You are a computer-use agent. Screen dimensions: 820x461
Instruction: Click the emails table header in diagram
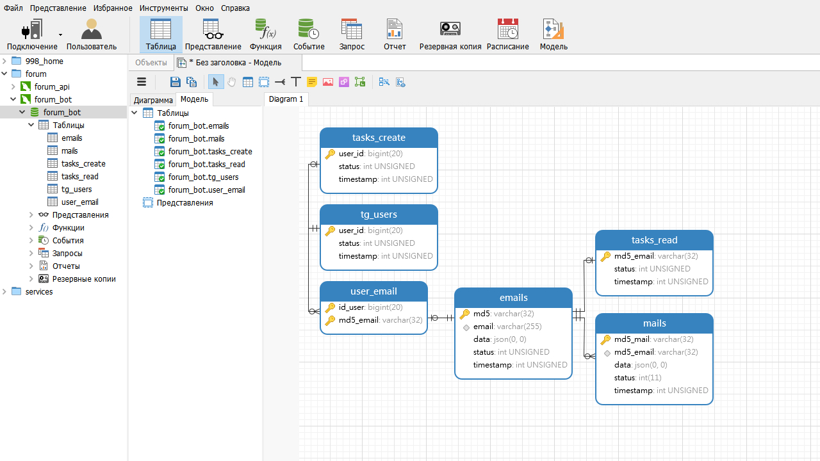(x=513, y=298)
